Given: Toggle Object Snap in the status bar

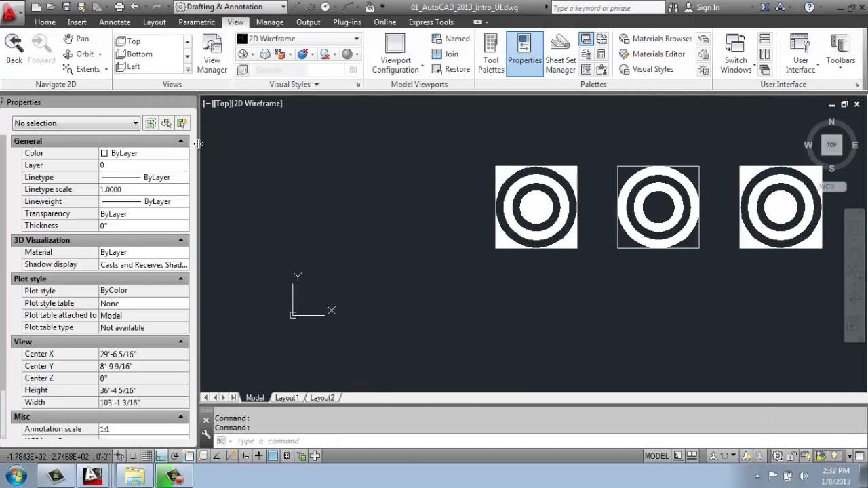Looking at the screenshot, I should 189,456.
